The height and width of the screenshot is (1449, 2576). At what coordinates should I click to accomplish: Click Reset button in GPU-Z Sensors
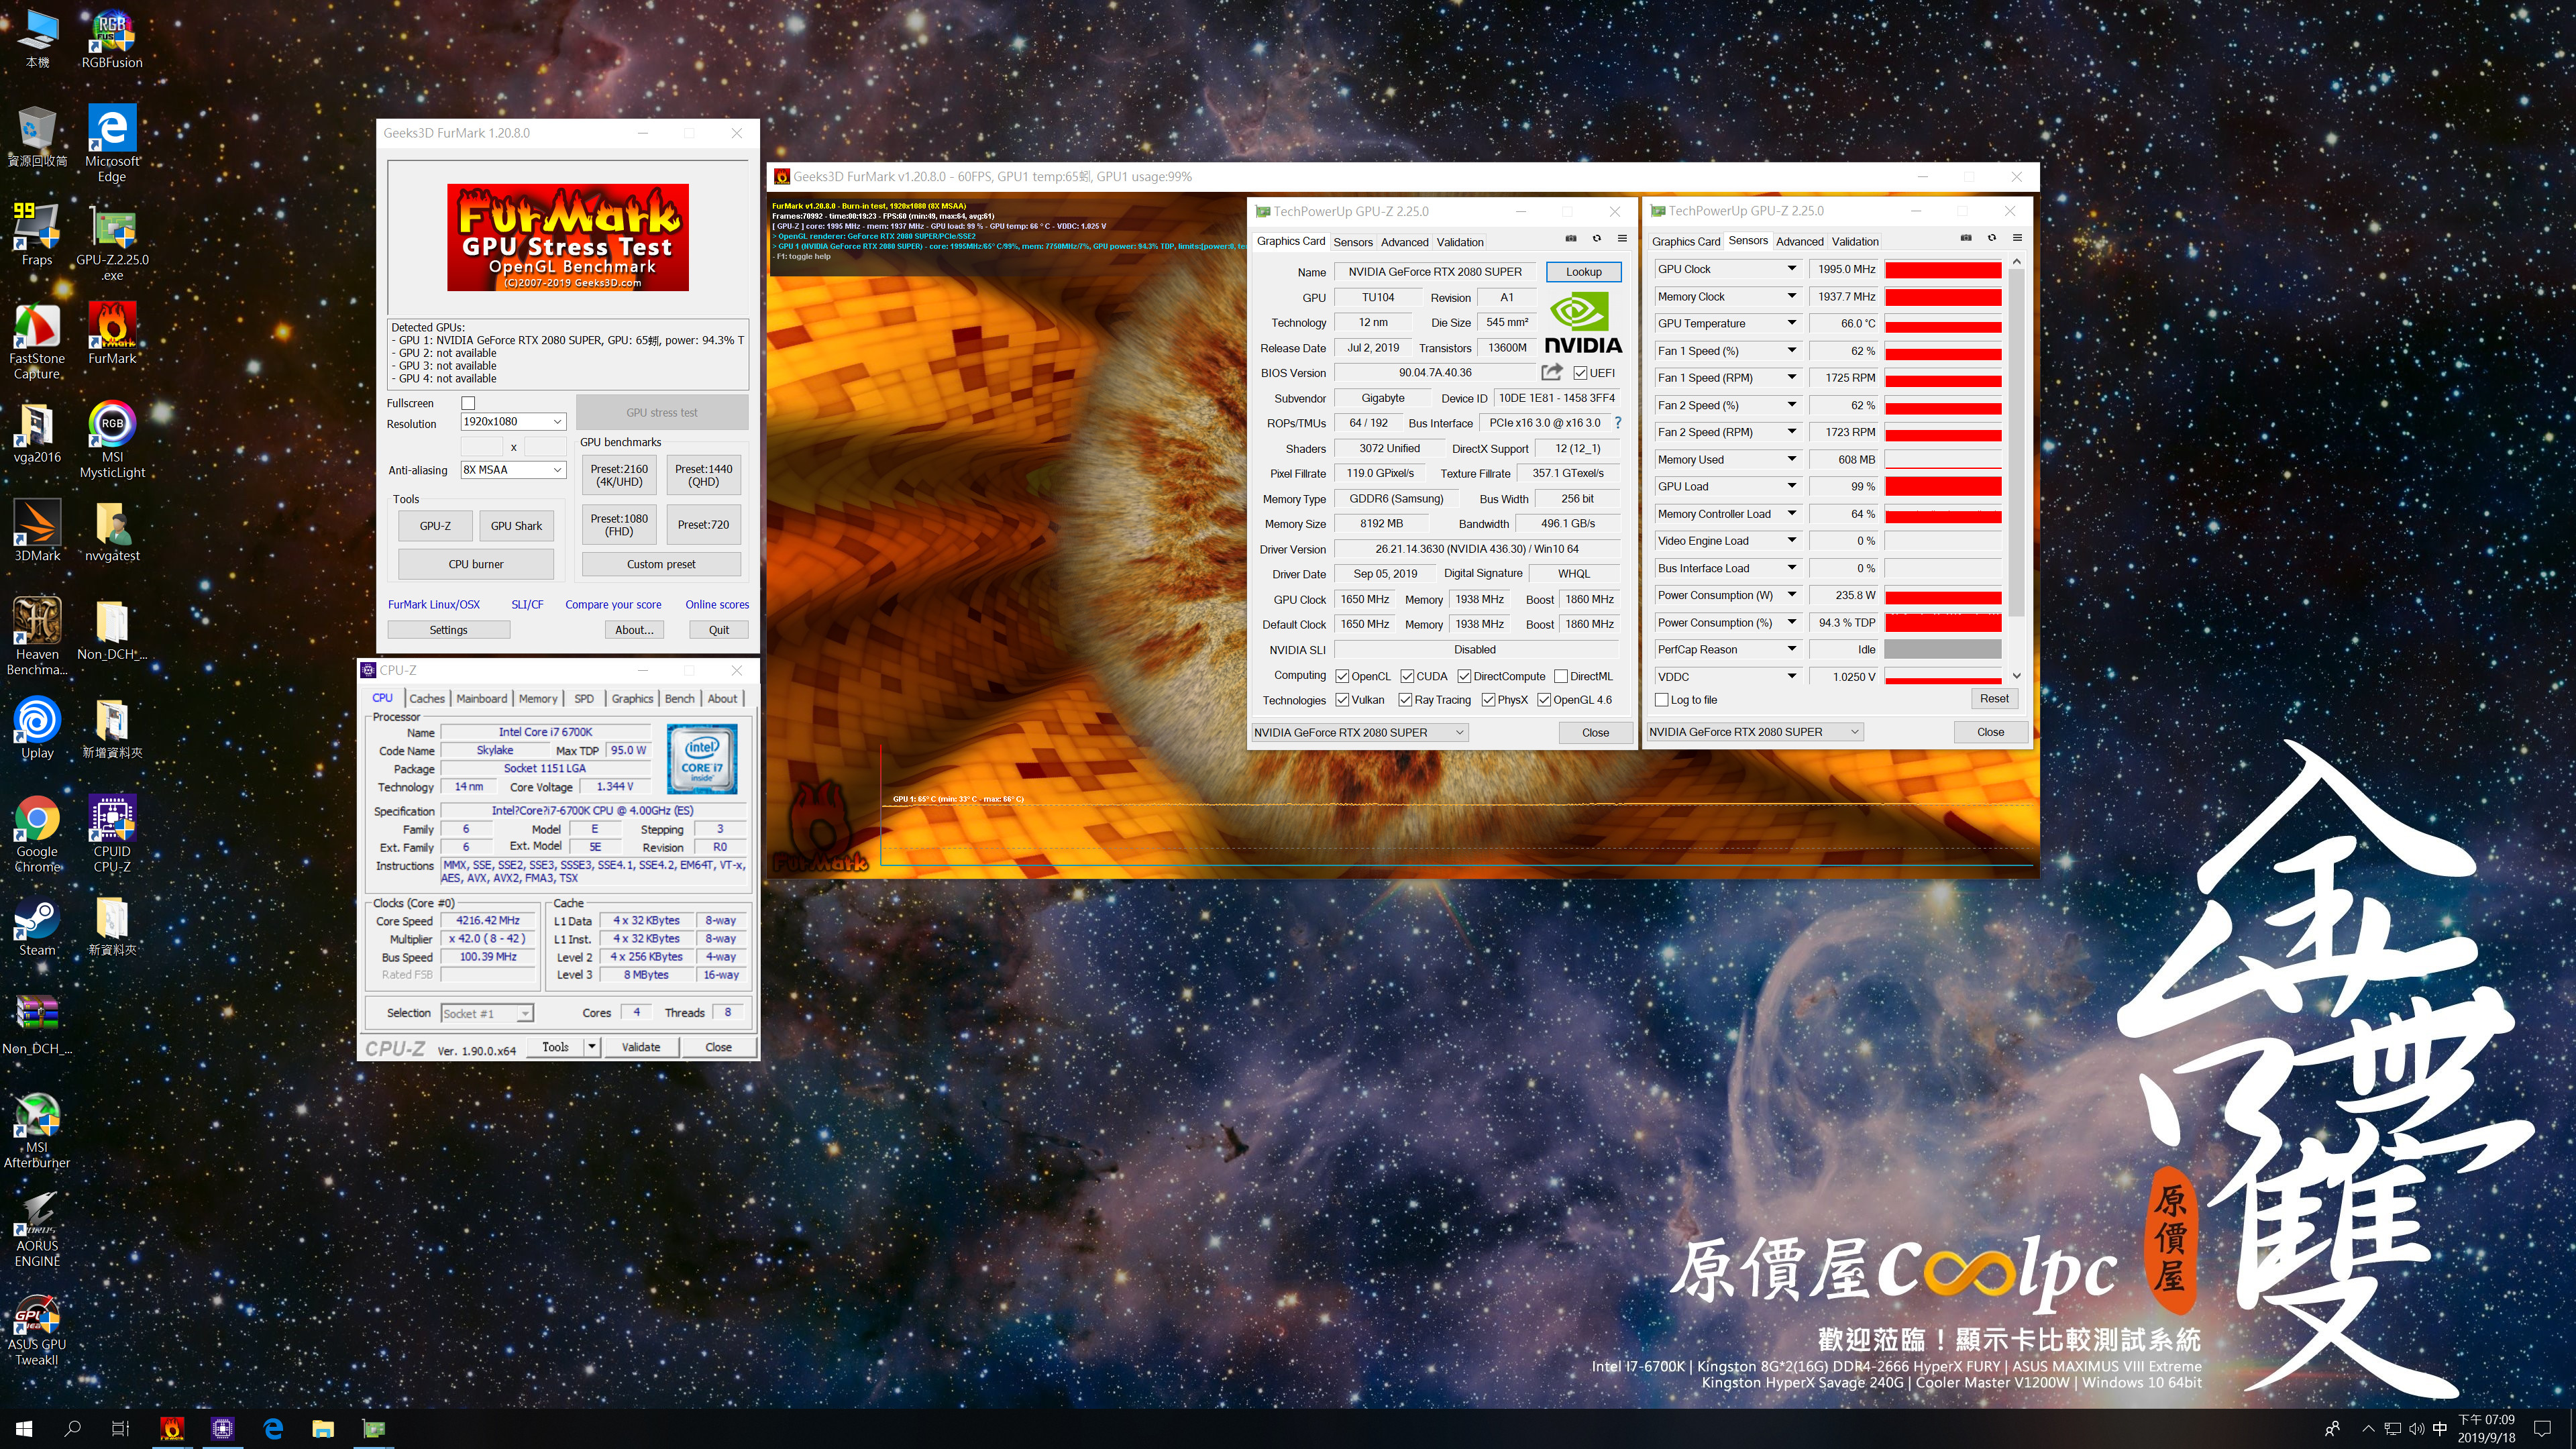pos(1993,699)
